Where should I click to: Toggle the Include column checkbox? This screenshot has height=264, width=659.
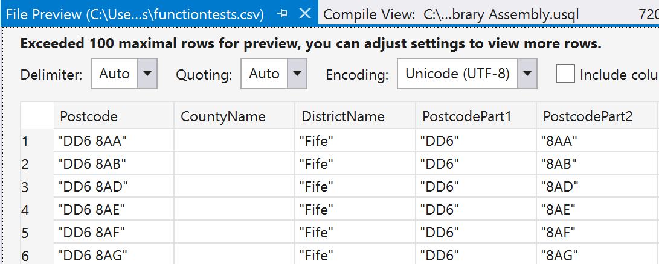point(565,74)
